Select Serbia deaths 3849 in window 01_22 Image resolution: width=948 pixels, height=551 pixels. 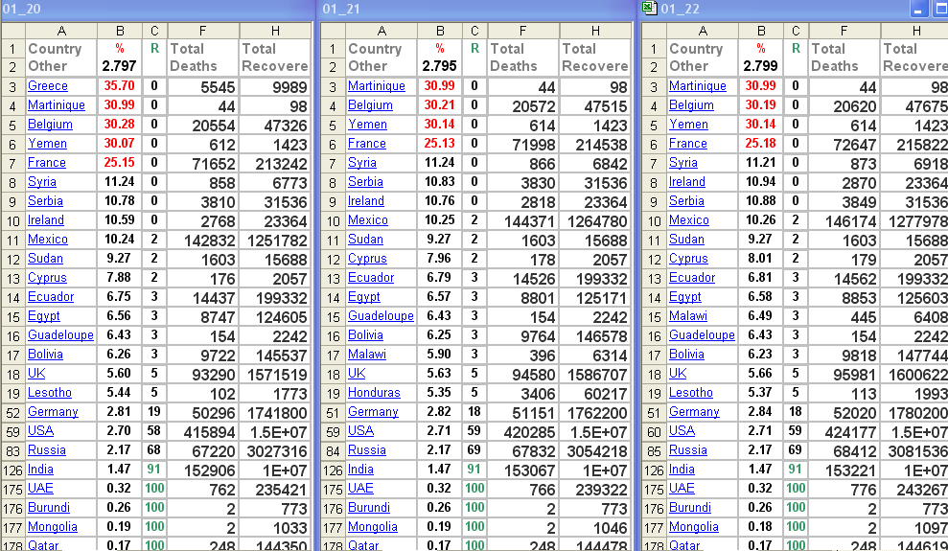(844, 202)
